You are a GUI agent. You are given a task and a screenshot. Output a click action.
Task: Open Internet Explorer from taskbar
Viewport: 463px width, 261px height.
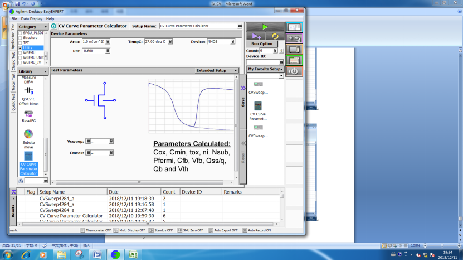click(x=26, y=254)
